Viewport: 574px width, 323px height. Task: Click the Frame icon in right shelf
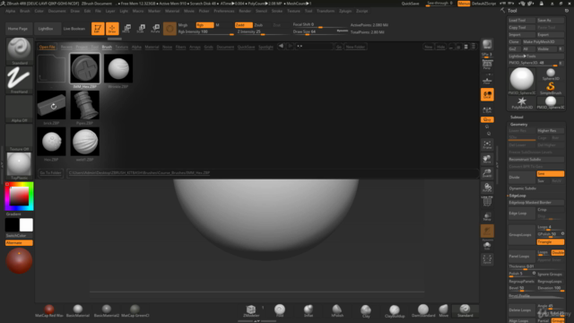pos(487,144)
